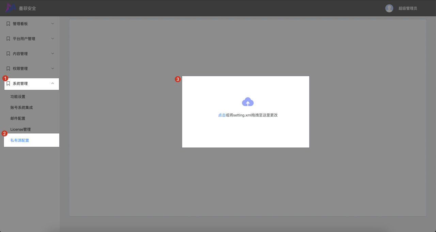Click the bookmark icon beside 内容管理
436x232 pixels.
pos(8,54)
